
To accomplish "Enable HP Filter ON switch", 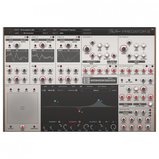I will point(122,80).
